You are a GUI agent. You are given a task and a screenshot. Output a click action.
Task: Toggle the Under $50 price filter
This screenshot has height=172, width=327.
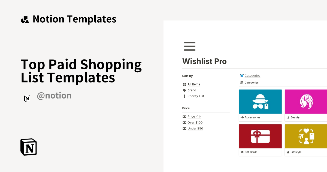click(184, 128)
